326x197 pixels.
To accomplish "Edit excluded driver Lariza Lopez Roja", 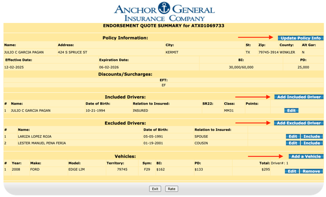I will point(293,137).
